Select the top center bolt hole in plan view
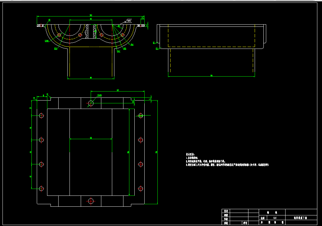322x226 pixels. 91,103
